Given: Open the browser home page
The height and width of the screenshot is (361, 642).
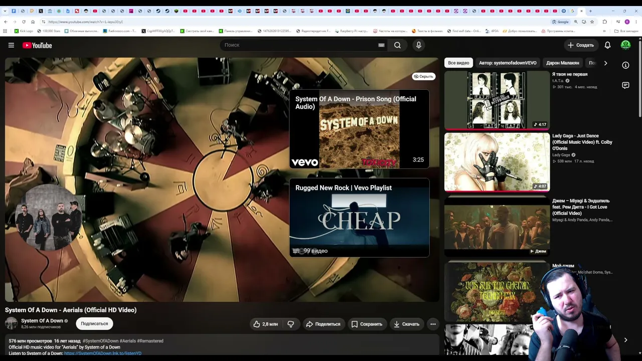Looking at the screenshot, I should [33, 22].
